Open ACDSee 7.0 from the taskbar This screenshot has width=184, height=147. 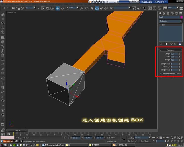(124, 145)
